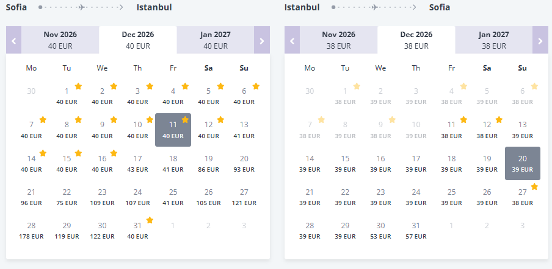Choose return December 21 at 39 EUR

point(310,197)
